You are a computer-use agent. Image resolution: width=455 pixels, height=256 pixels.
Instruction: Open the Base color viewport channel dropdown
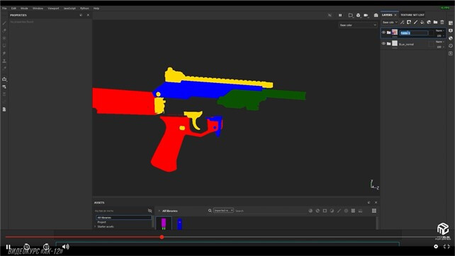[358, 26]
